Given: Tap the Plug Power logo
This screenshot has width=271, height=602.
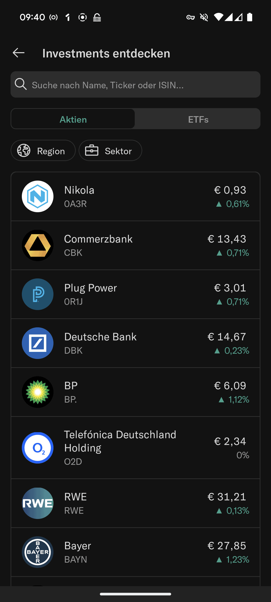Looking at the screenshot, I should coord(38,294).
